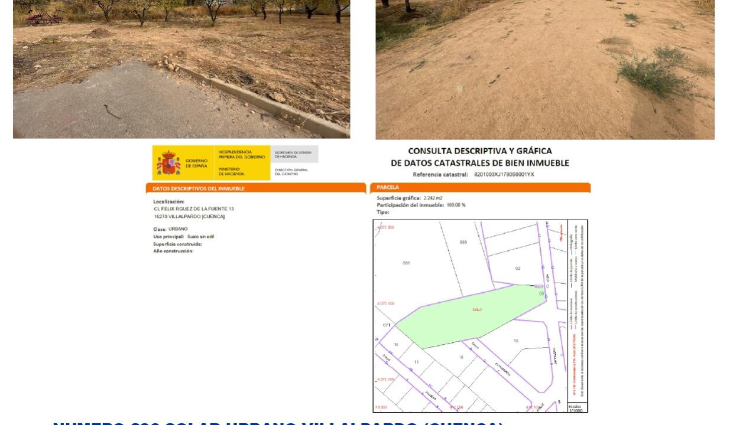Click parcel number 18 on the map
Screen dimensions: 733x425
[x=515, y=341]
